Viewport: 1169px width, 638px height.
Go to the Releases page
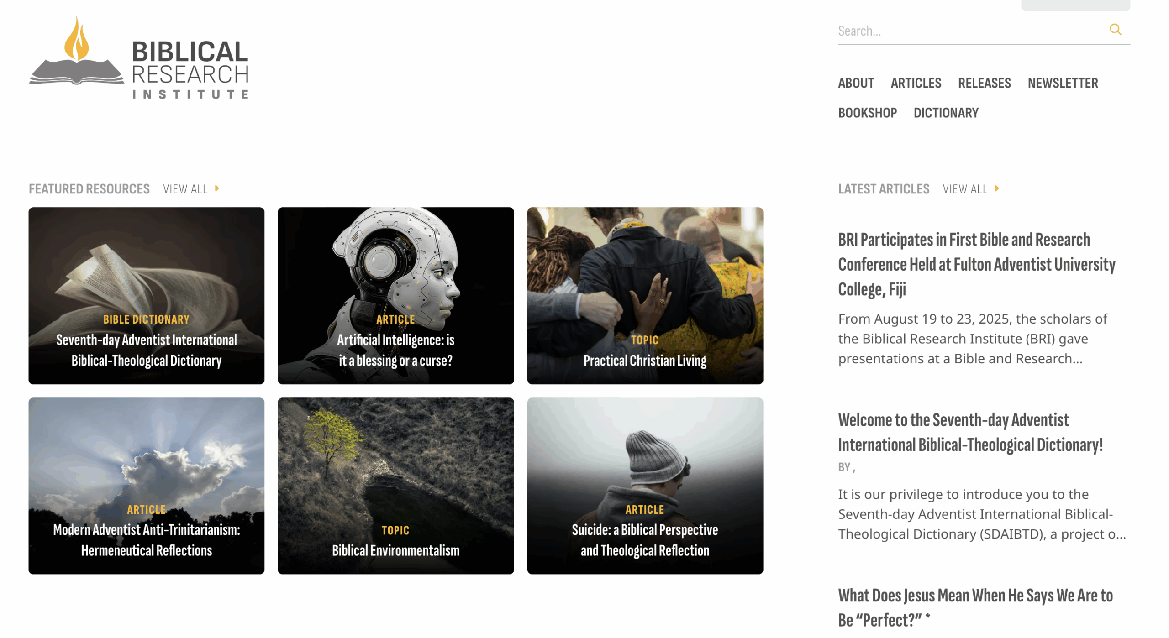pos(984,83)
